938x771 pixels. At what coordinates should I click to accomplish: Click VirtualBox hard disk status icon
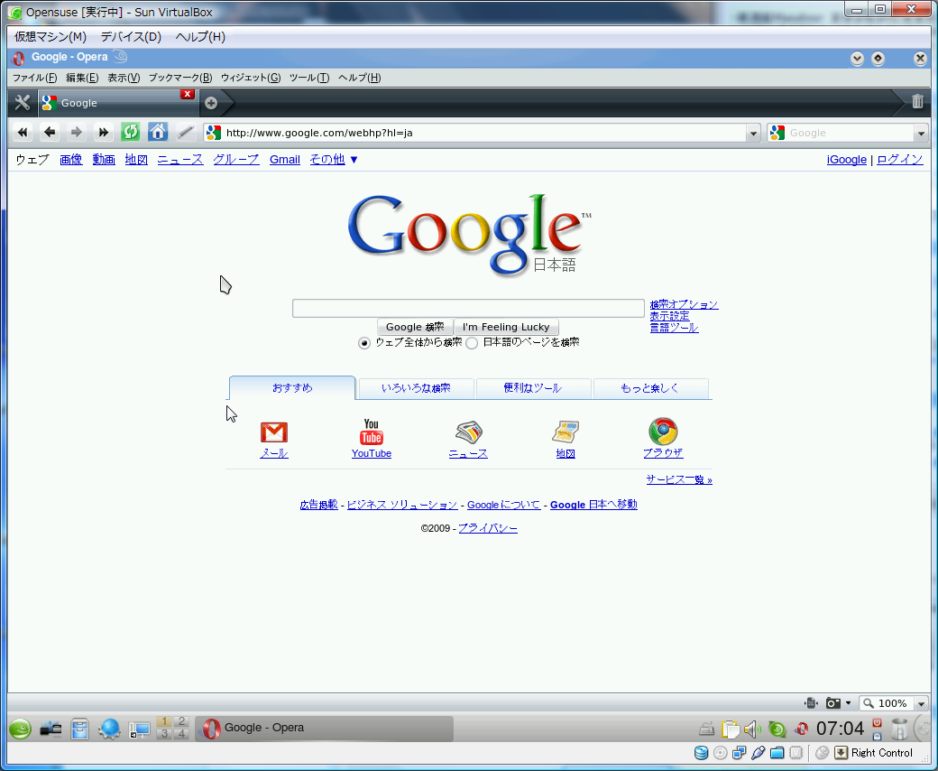[x=701, y=753]
